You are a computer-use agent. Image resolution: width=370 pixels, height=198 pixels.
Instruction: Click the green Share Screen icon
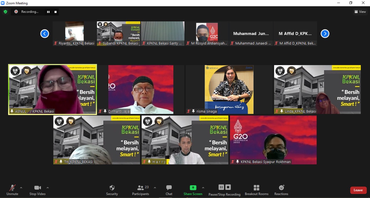click(x=193, y=188)
